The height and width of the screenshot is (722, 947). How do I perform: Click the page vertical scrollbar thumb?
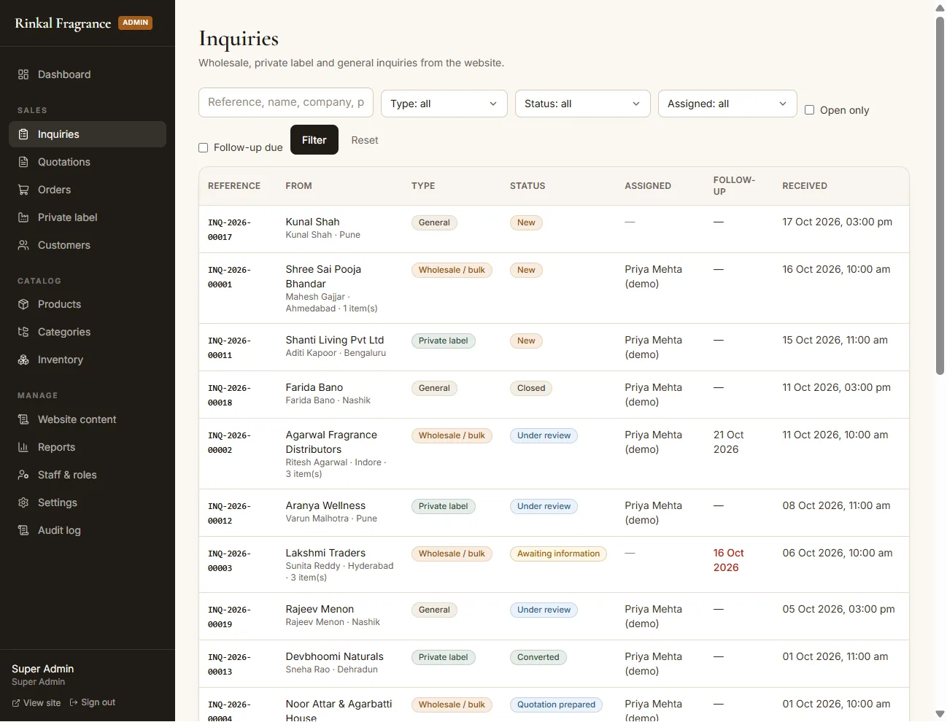coord(940,195)
